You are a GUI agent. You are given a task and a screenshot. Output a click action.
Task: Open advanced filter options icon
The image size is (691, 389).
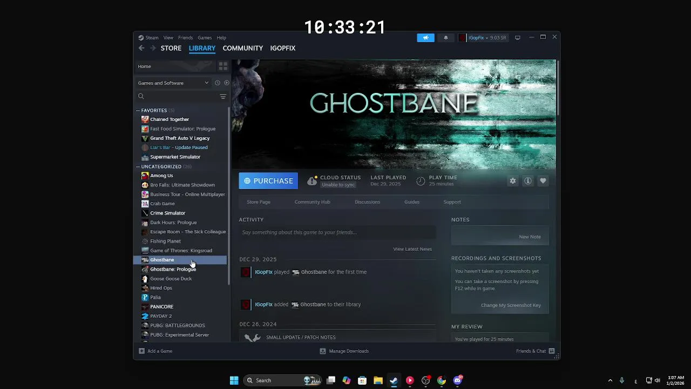click(x=223, y=96)
